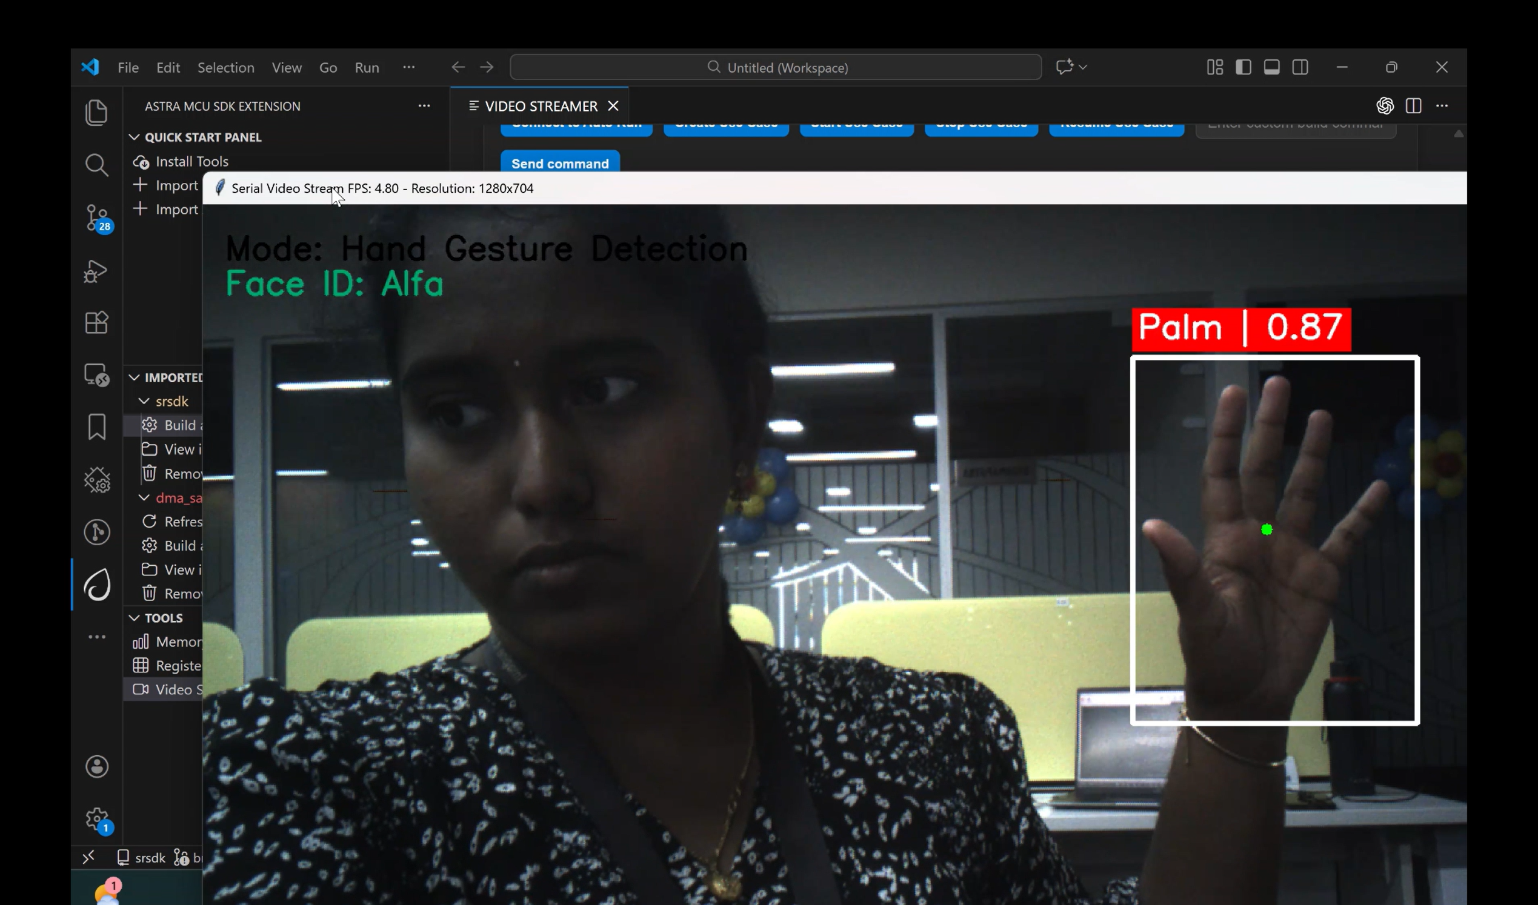Click the Register tool grid icon
Image resolution: width=1538 pixels, height=905 pixels.
(141, 665)
